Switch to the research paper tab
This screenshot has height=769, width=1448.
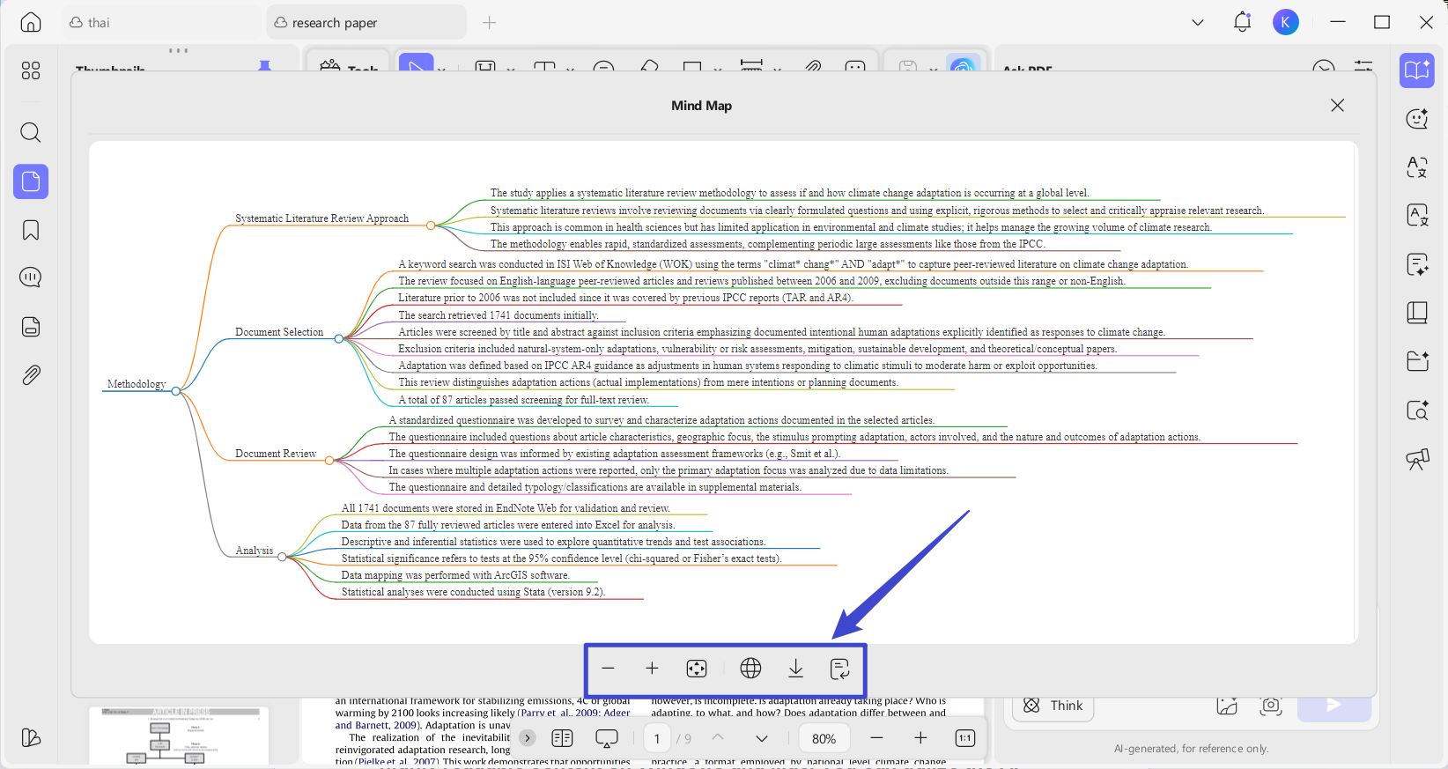tap(366, 23)
